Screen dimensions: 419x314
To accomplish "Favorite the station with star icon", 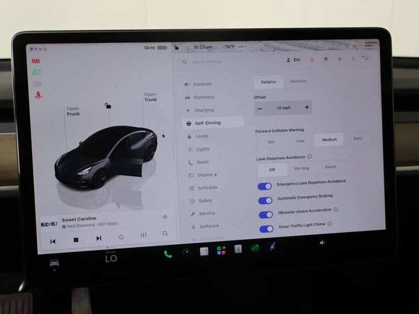I will (122, 237).
